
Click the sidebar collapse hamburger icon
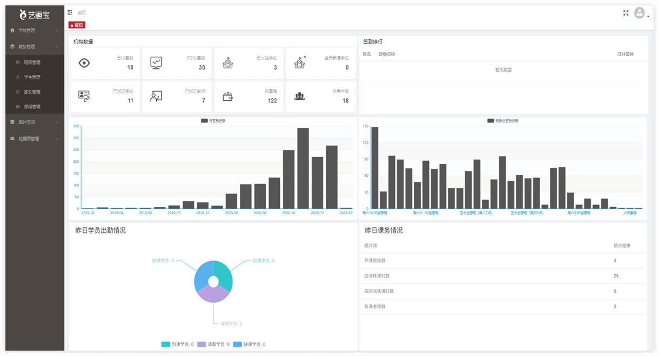pos(70,12)
